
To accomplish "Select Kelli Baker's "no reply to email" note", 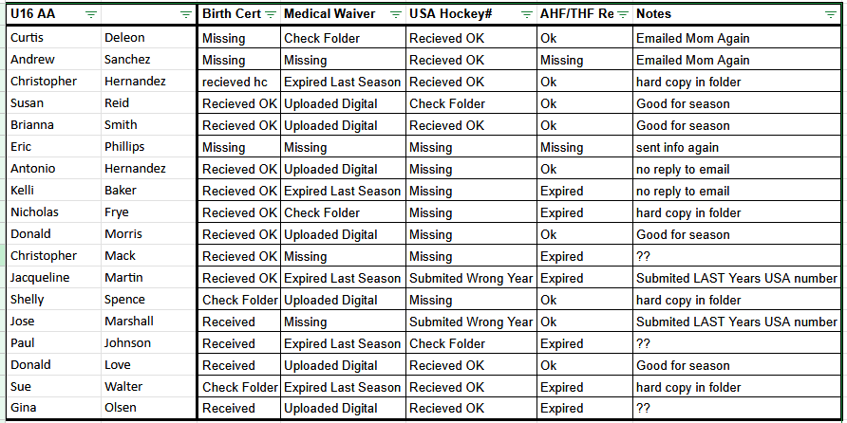I will [x=737, y=191].
